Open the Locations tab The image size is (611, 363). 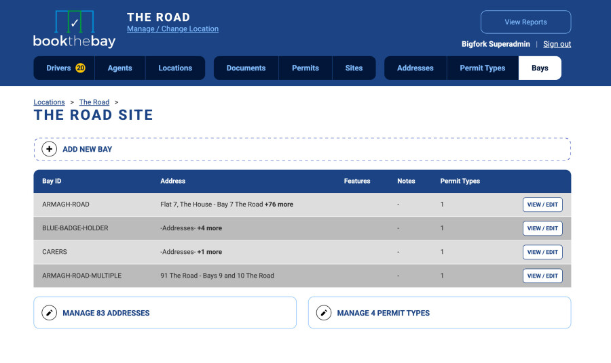click(175, 68)
